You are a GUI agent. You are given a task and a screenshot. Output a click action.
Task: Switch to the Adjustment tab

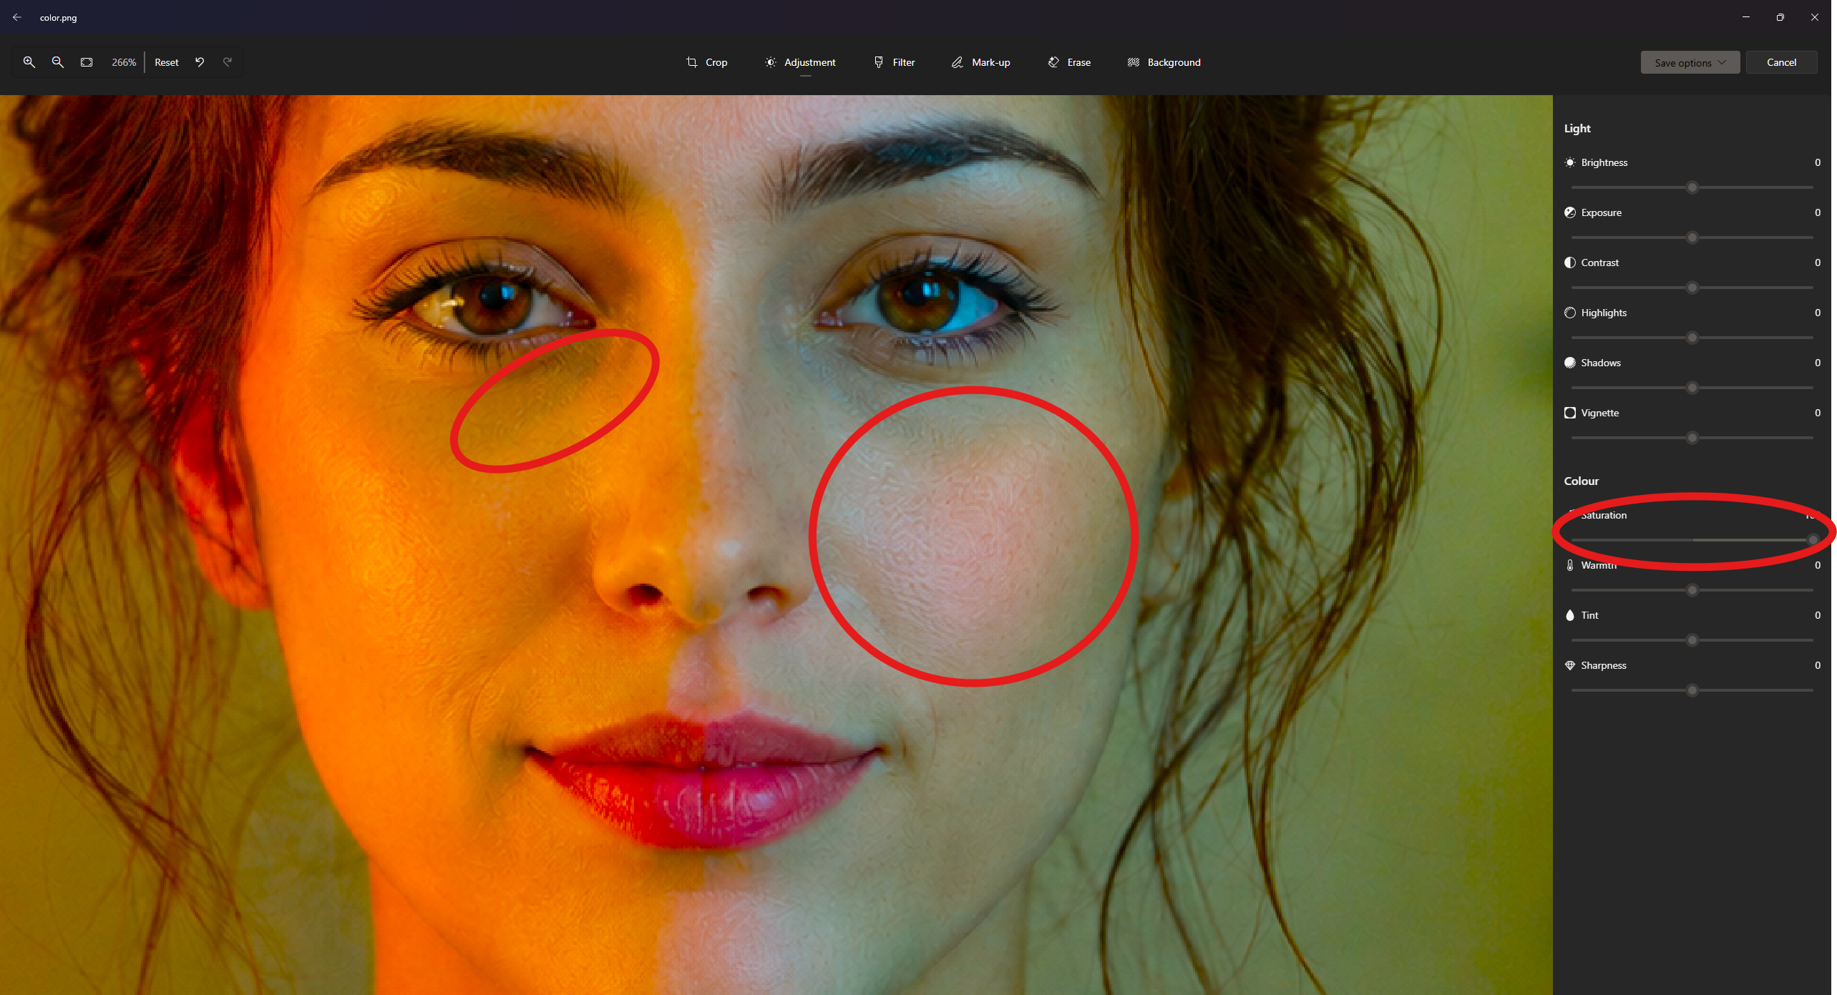coord(800,62)
